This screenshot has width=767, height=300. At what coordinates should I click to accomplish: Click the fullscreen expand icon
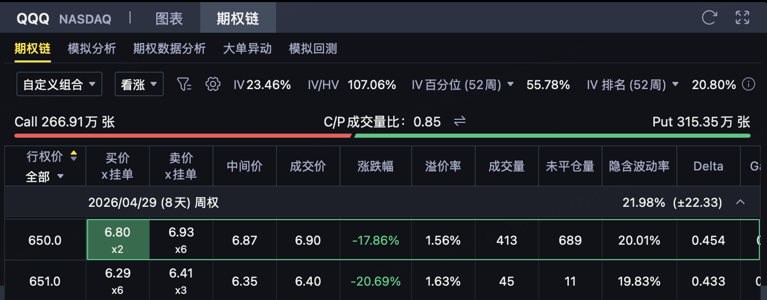coord(742,18)
